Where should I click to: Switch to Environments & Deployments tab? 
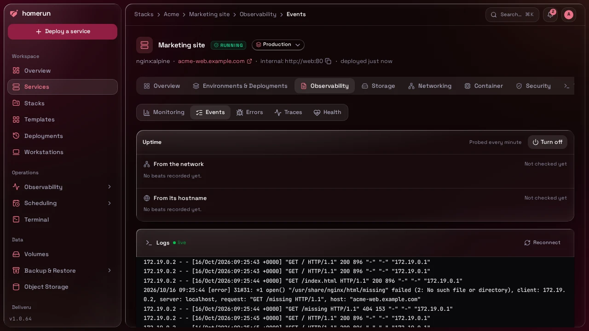tap(240, 86)
